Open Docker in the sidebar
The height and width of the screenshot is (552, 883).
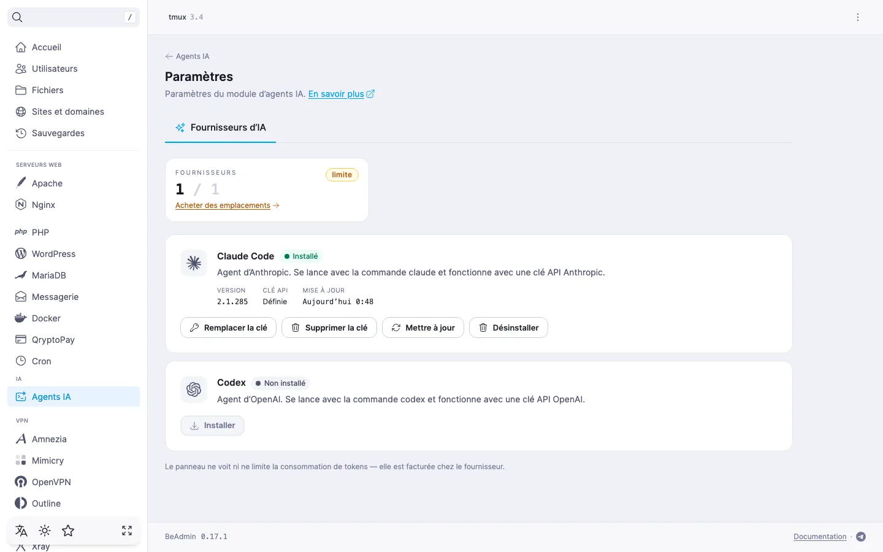pos(74,318)
